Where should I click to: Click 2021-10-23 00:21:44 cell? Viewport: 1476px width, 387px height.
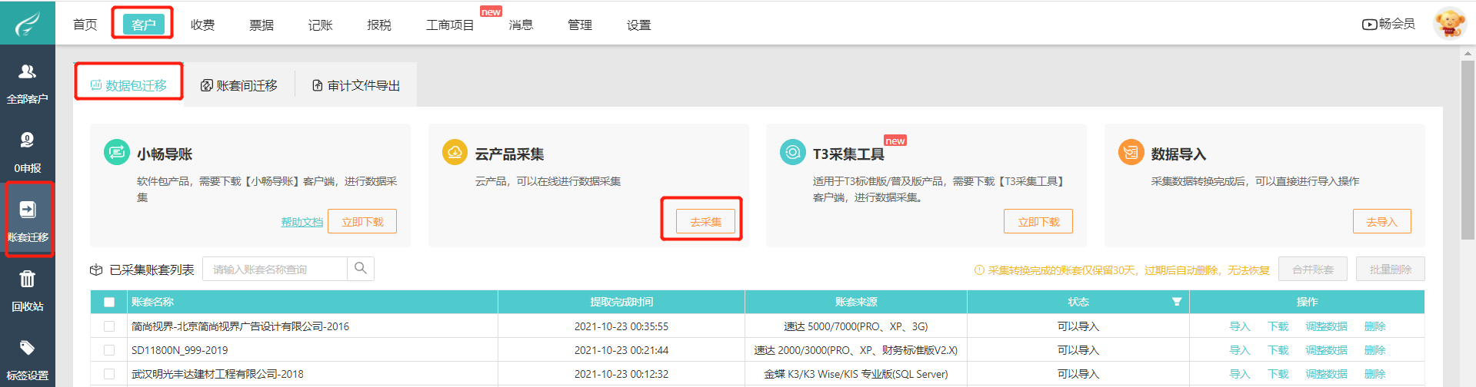click(x=621, y=350)
